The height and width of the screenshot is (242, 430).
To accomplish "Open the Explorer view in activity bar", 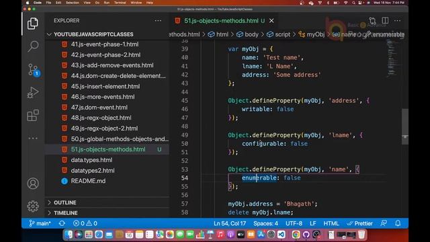I will click(33, 24).
